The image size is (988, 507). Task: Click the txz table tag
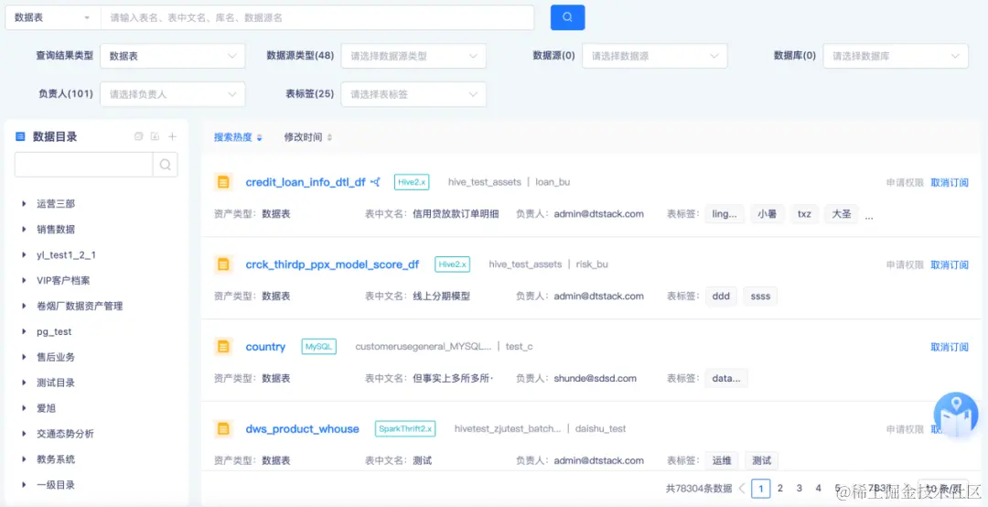(805, 214)
